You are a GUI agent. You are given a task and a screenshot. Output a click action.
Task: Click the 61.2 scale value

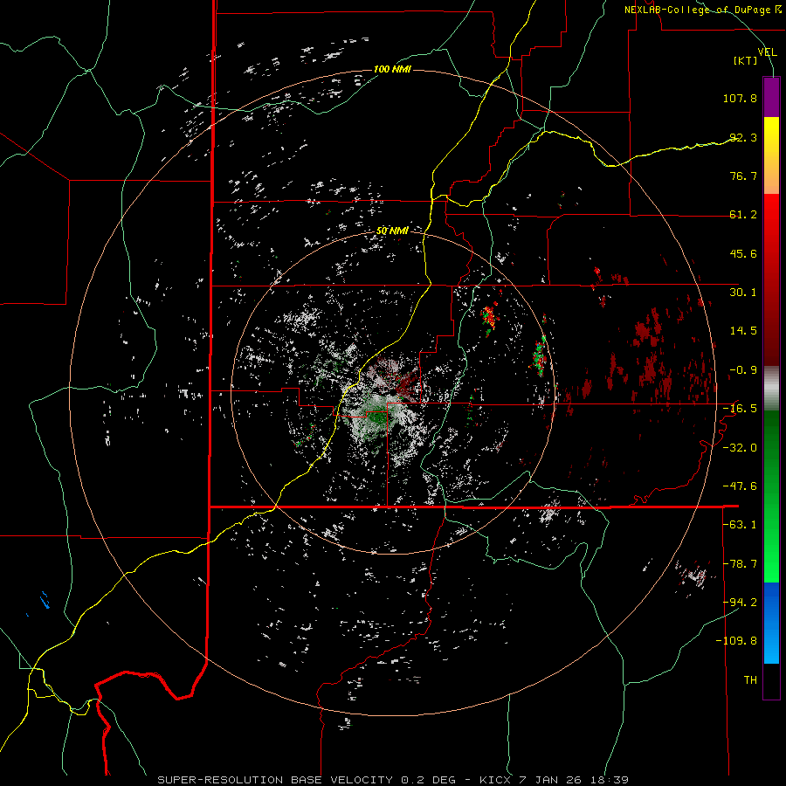point(743,215)
